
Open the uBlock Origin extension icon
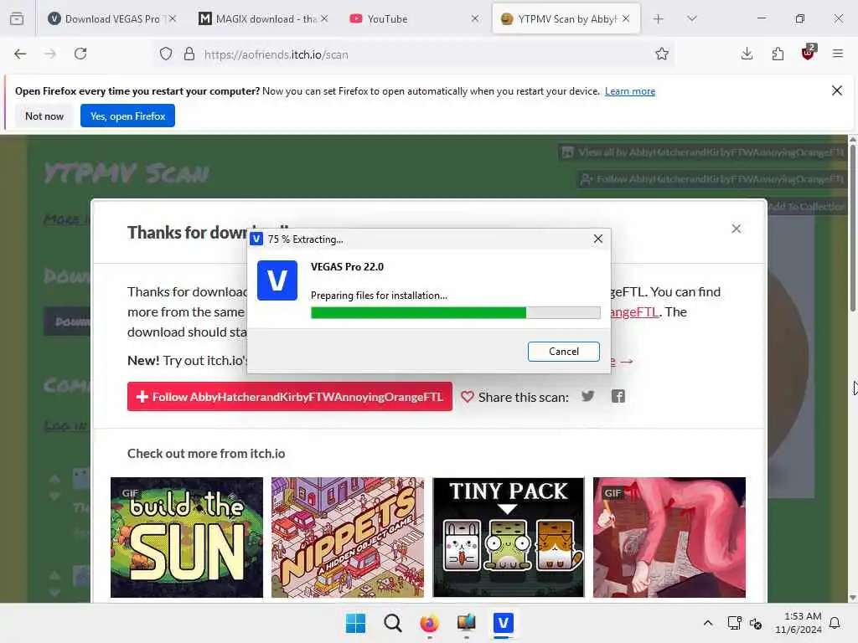point(809,53)
